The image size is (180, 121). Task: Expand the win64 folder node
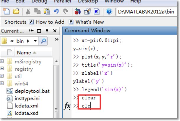(x=2, y=84)
